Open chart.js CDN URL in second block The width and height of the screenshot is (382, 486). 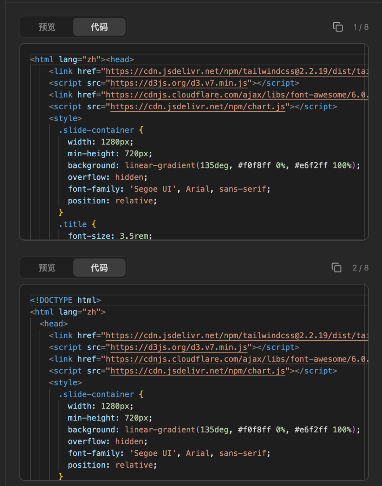pos(197,371)
